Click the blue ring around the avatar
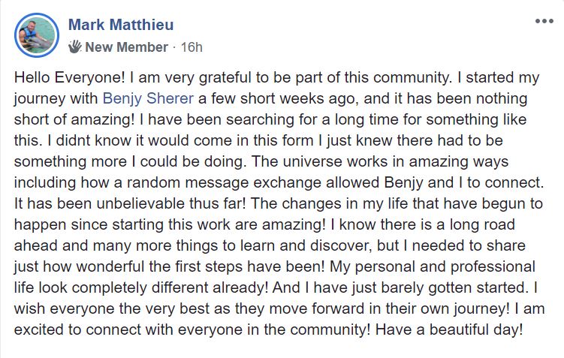 pyautogui.click(x=17, y=35)
